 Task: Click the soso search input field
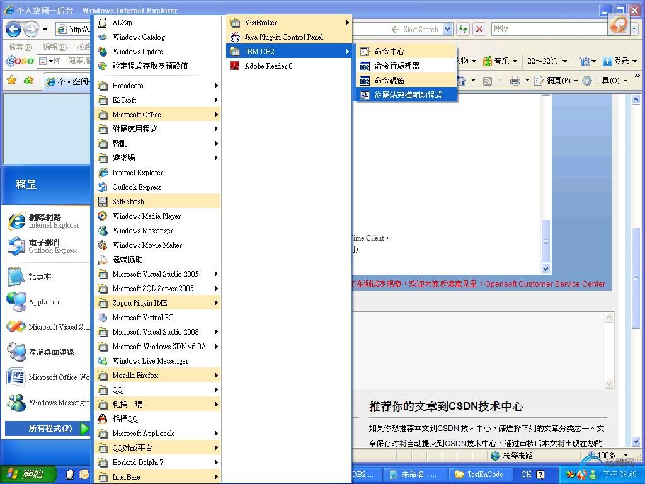(64, 61)
